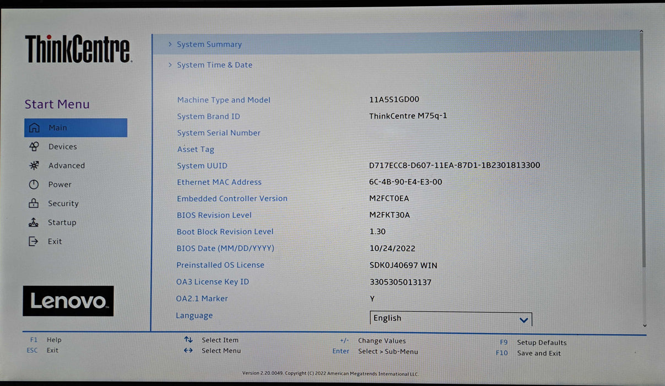Viewport: 665px width, 386px height.
Task: Open Security via the padlock icon
Action: (x=34, y=203)
